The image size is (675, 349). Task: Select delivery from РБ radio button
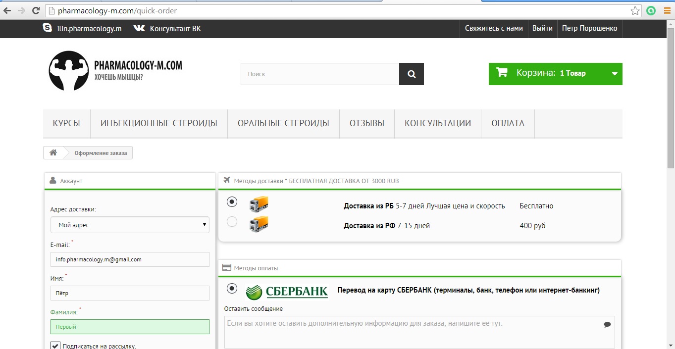(232, 202)
